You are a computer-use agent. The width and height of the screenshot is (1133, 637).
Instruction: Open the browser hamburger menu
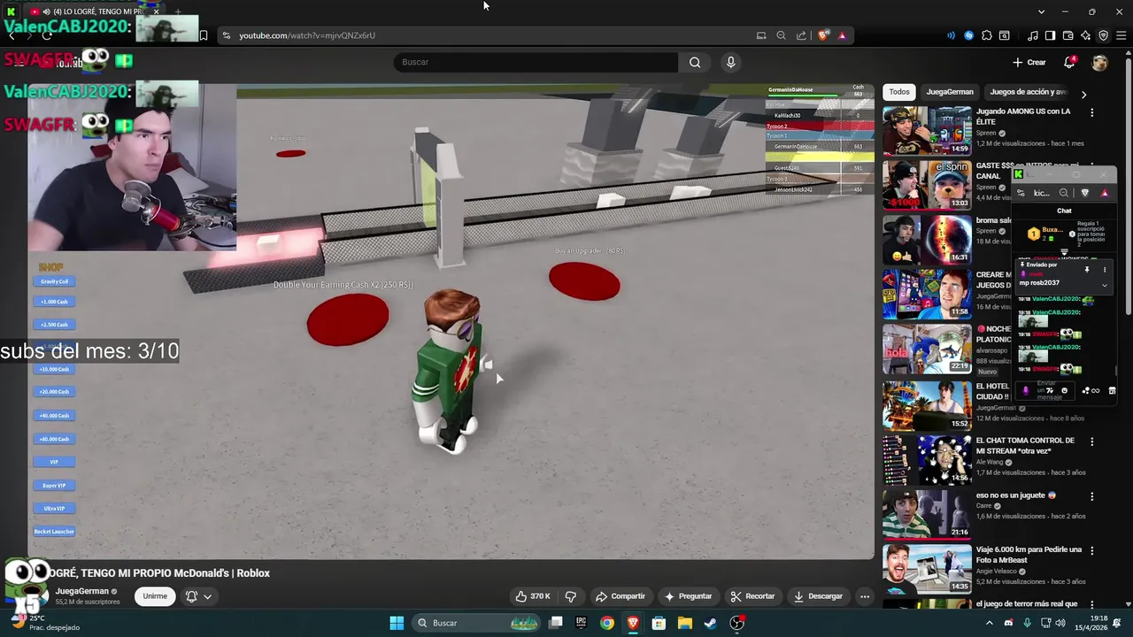(x=1121, y=35)
